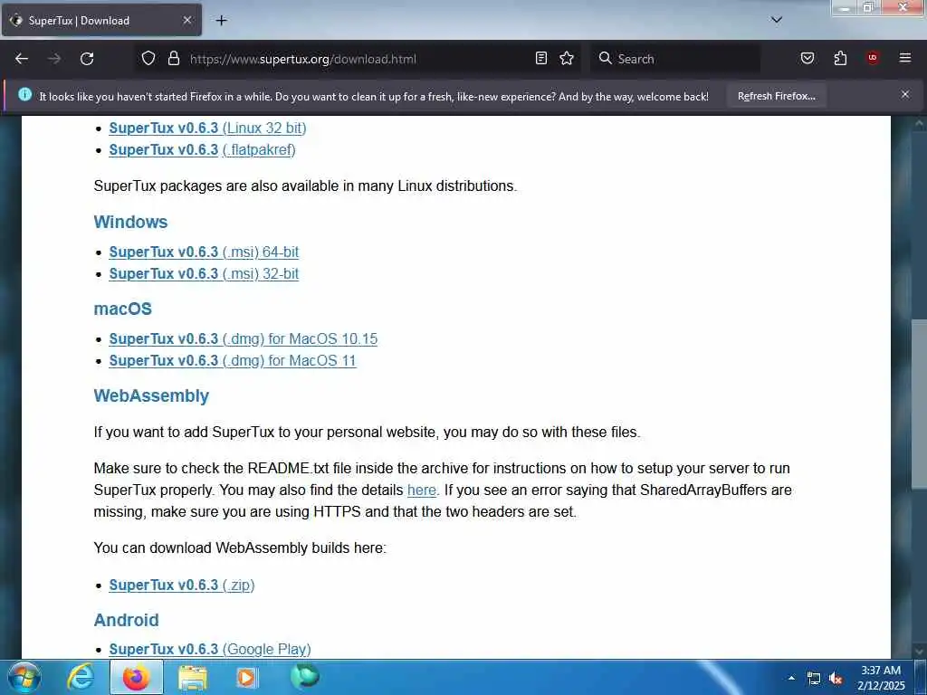Bookmark this page with the star icon
This screenshot has width=927, height=695.
tap(567, 58)
